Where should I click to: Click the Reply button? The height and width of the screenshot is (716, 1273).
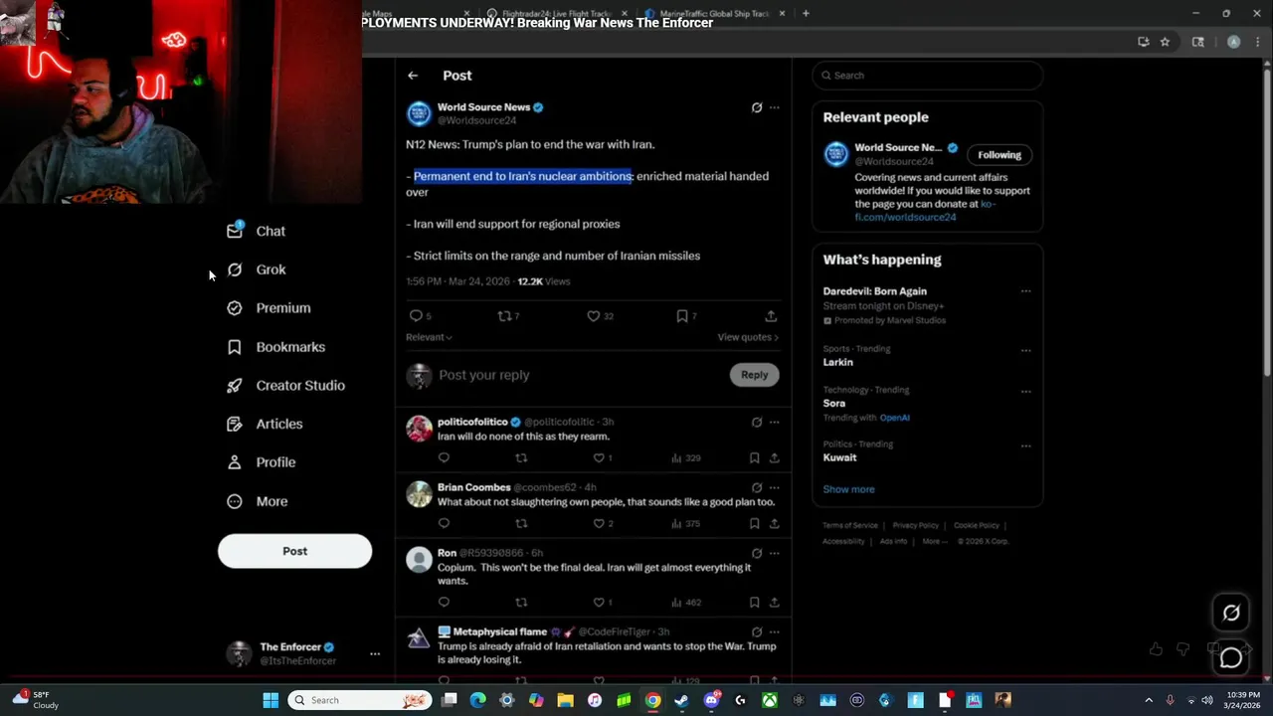click(754, 375)
